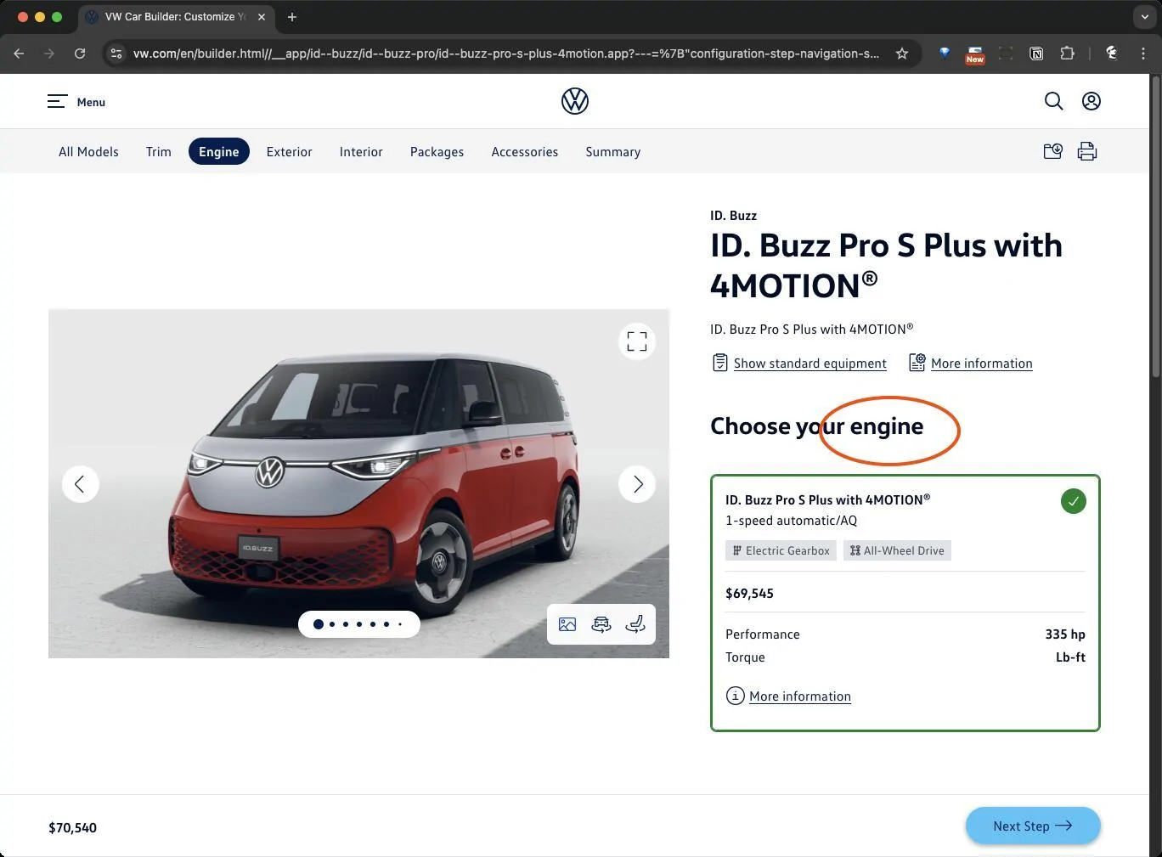View site information icon in address bar
1162x857 pixels.
(x=116, y=54)
